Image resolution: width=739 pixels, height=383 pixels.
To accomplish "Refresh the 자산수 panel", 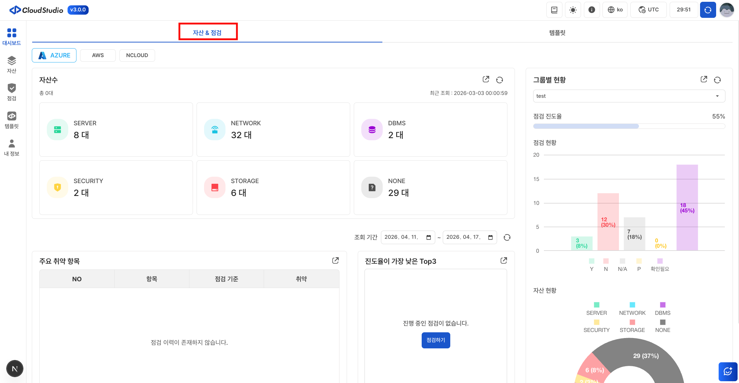I will (500, 80).
